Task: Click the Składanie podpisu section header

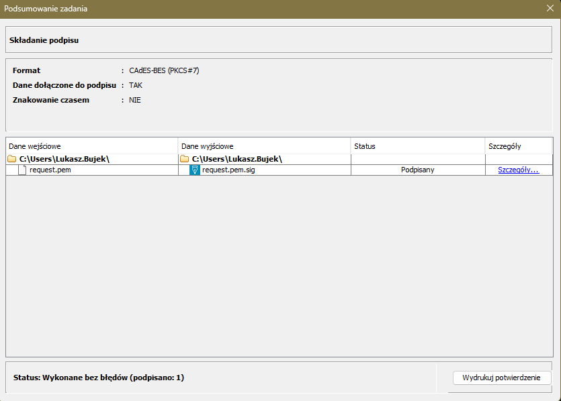Action: click(44, 40)
